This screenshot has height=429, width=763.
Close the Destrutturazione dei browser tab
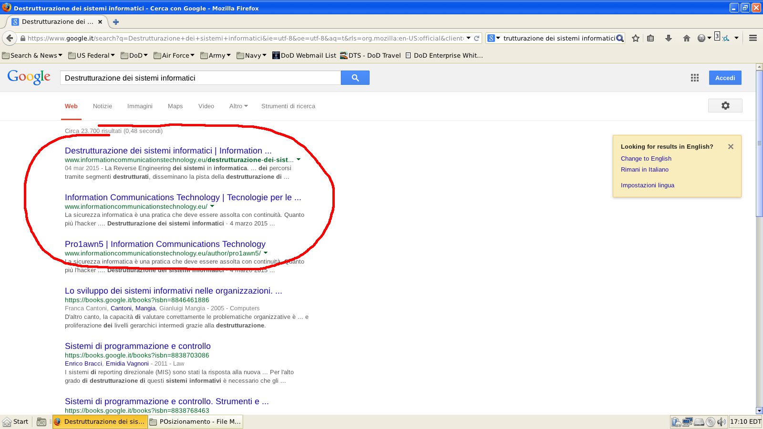click(100, 21)
